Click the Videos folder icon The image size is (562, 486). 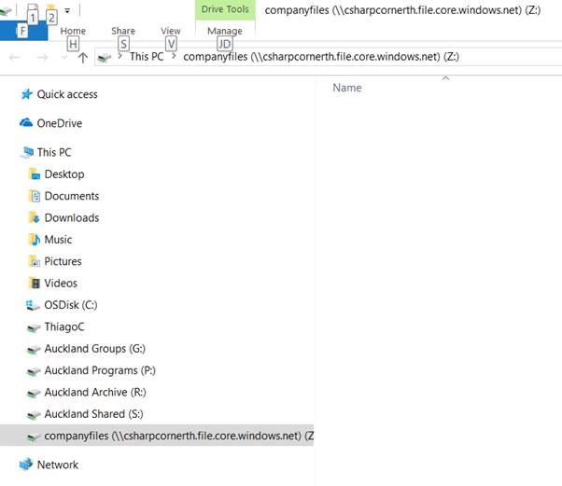click(x=35, y=284)
